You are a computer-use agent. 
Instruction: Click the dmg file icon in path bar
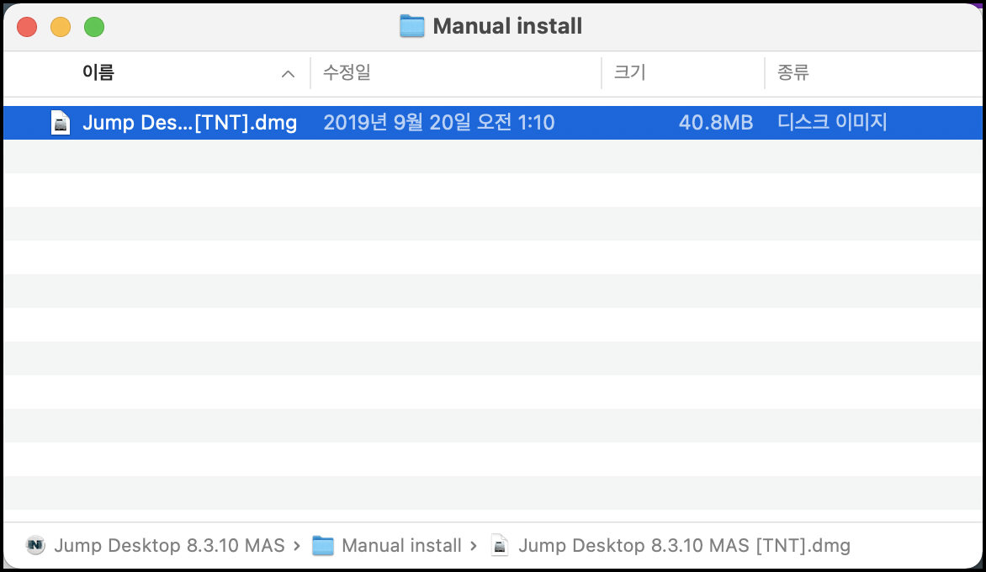(499, 545)
